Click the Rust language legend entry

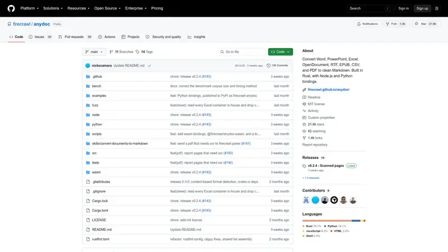(x=312, y=226)
